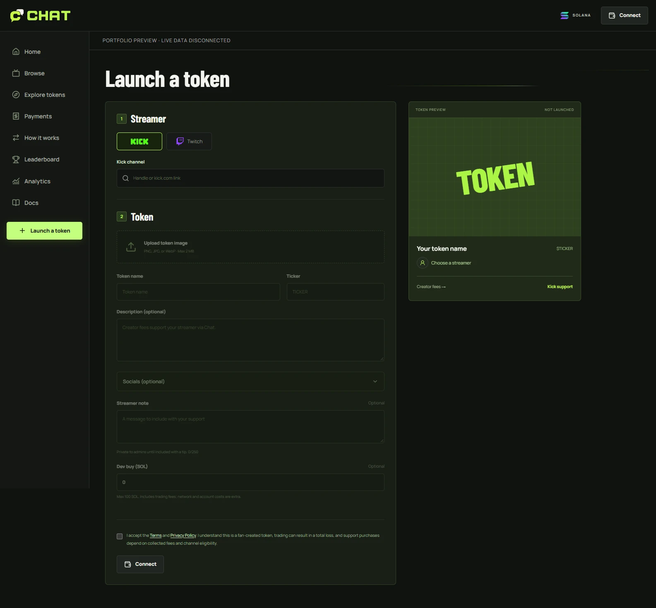The image size is (656, 608).
Task: Click the Socials chevron arrow
Action: (375, 382)
